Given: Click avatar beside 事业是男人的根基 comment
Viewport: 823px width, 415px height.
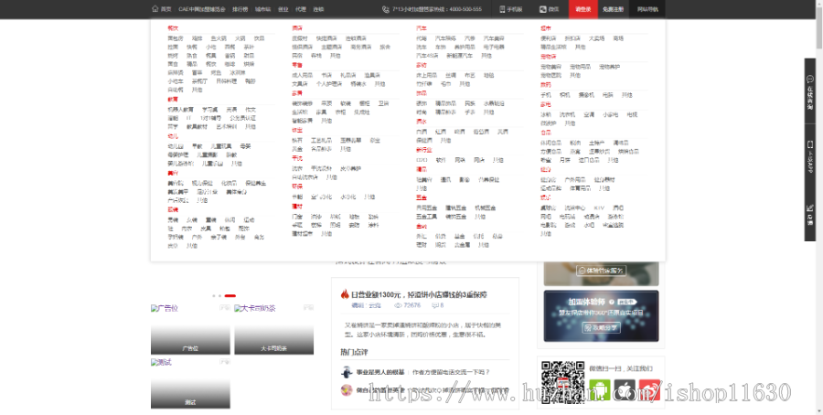Looking at the screenshot, I should [347, 372].
